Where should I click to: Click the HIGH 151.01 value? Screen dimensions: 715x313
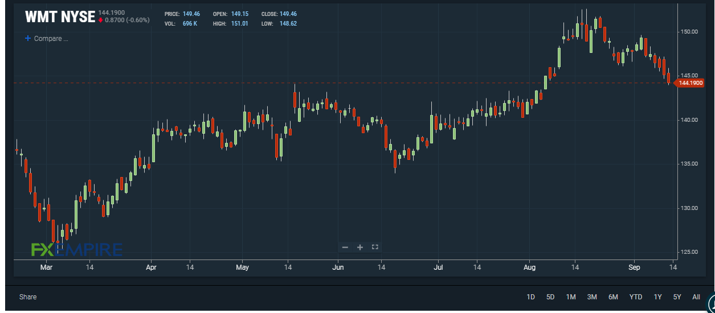pyautogui.click(x=240, y=24)
